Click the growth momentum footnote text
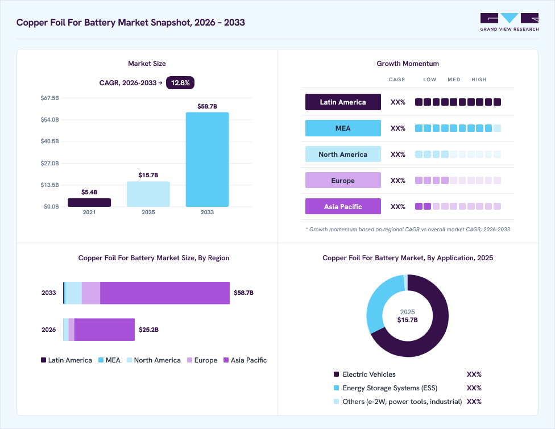This screenshot has width=555, height=429. [x=408, y=230]
